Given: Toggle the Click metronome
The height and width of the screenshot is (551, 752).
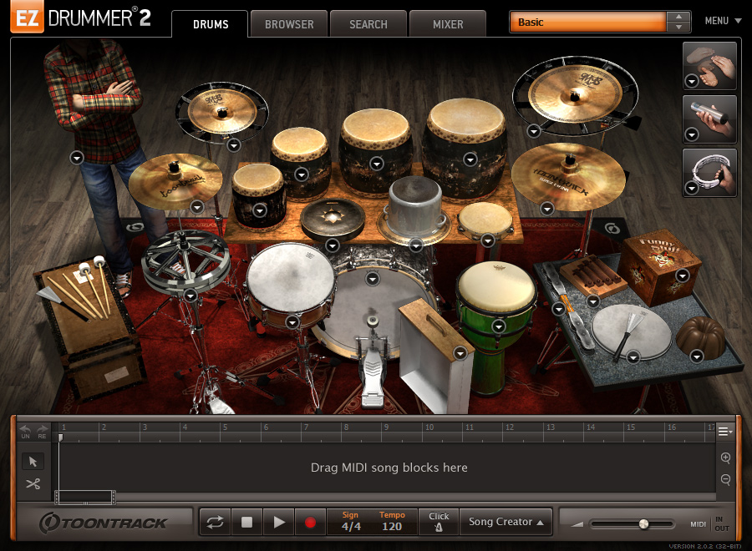Looking at the screenshot, I should (x=439, y=522).
